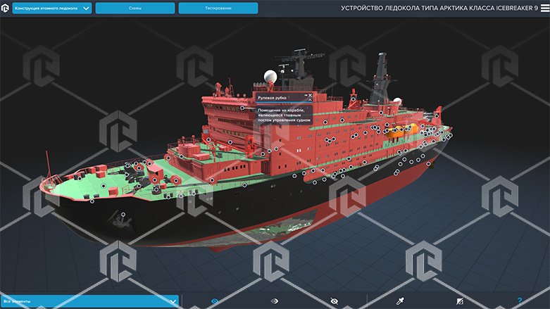Hide elements with crossed-out eye icon
Viewport: 550px width, 309px height.
coord(335,301)
